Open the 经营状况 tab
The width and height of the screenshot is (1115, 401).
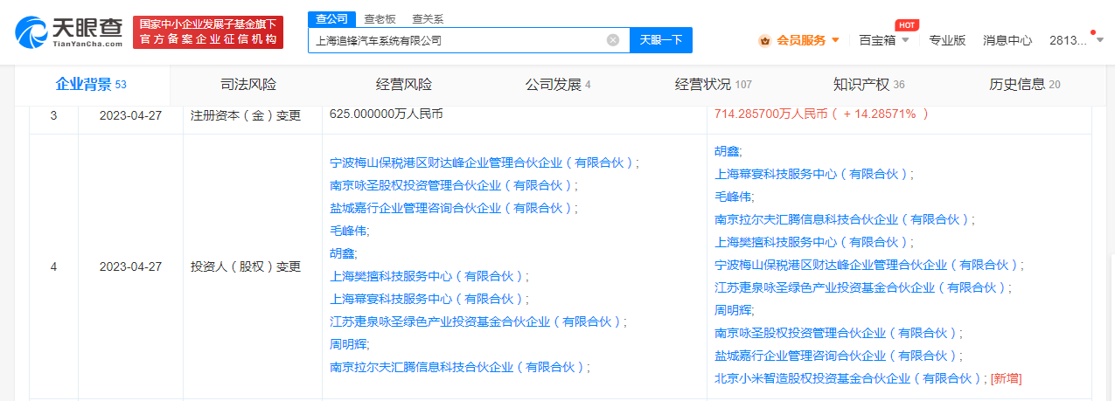(x=713, y=85)
